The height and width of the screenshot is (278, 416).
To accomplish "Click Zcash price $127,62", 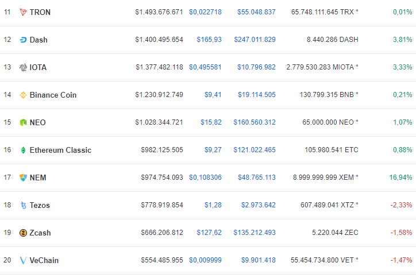I will click(209, 233).
